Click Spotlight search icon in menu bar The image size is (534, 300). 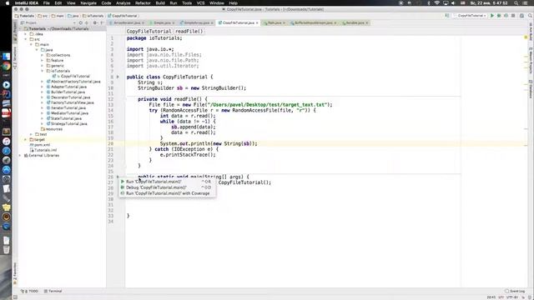(x=516, y=2)
